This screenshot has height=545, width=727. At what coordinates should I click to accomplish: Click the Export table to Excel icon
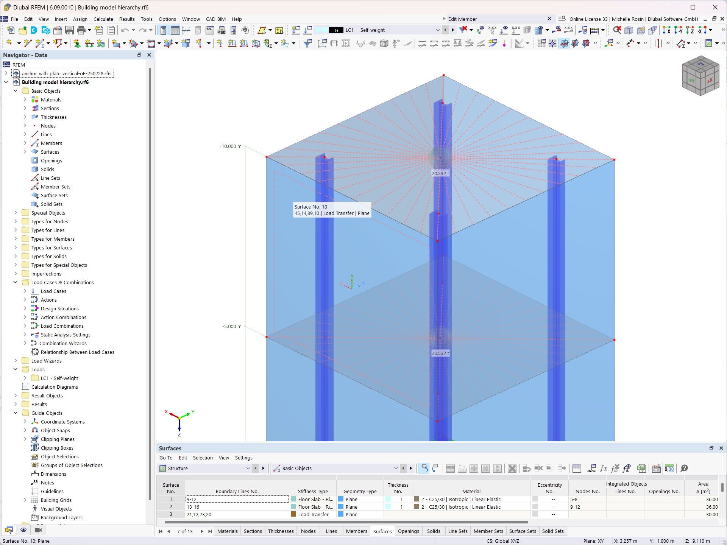[x=642, y=469]
